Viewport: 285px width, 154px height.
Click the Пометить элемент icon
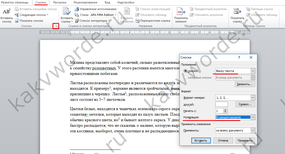click(x=181, y=11)
